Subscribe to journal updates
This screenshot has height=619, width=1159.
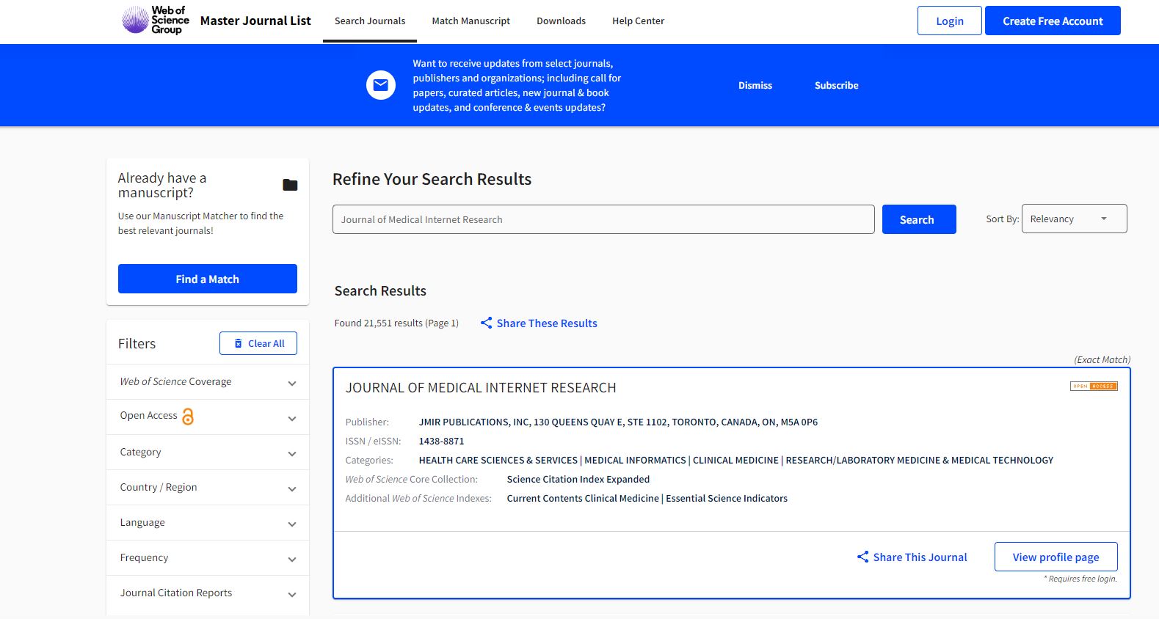836,85
